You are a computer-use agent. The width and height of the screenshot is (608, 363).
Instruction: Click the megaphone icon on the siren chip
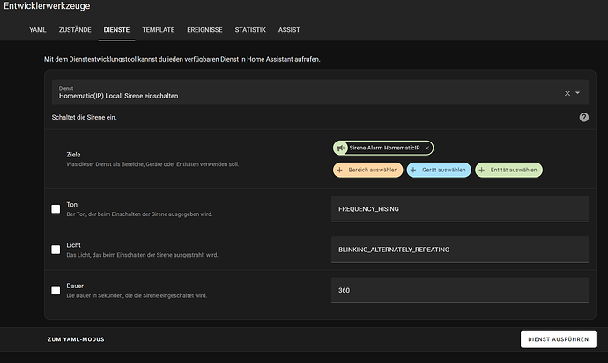pyautogui.click(x=340, y=148)
